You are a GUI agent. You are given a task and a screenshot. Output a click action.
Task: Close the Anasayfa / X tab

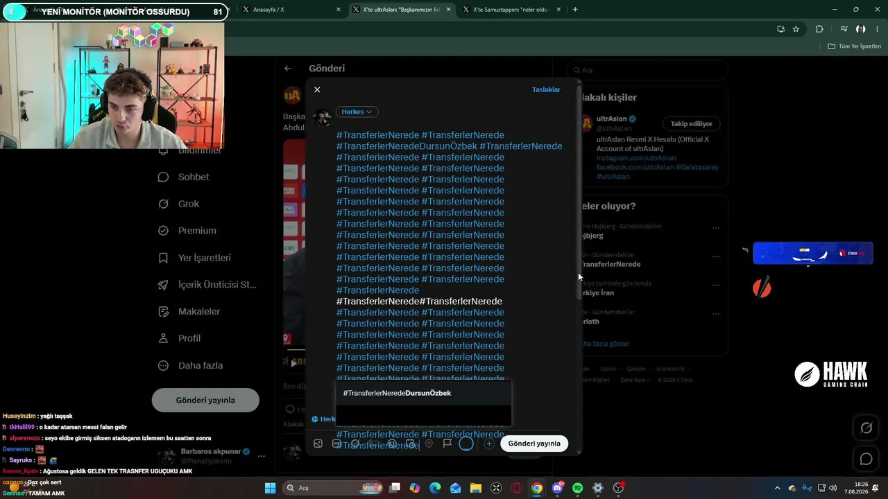[x=339, y=10]
